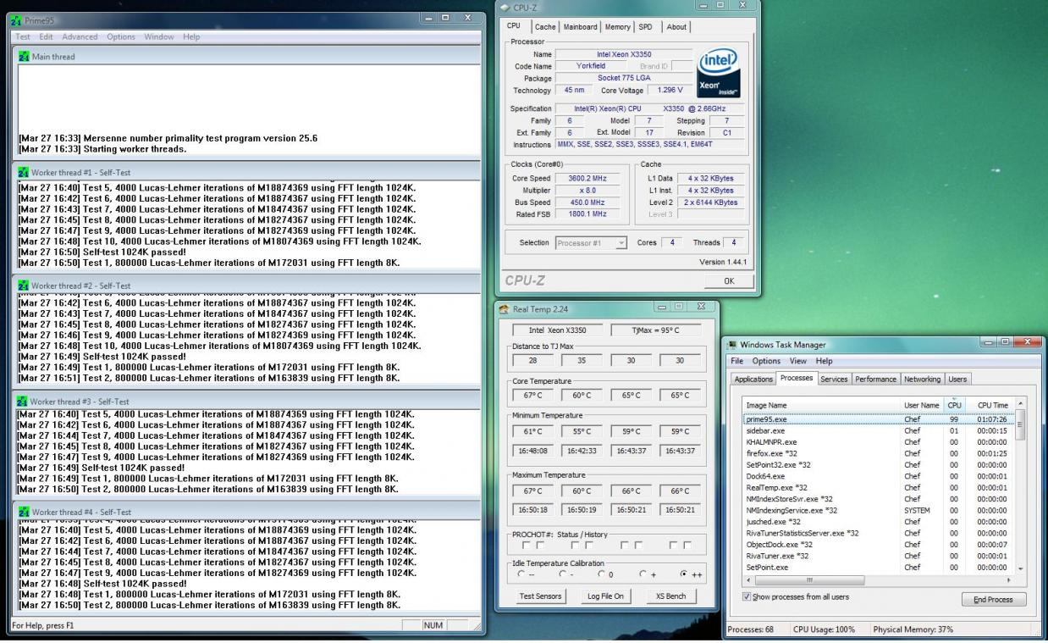Toggle the first PROCHOT status checkbox

(x=527, y=545)
